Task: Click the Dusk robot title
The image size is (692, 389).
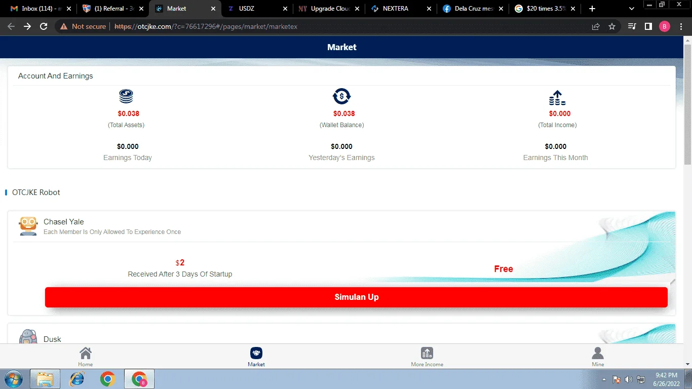Action: pos(52,339)
